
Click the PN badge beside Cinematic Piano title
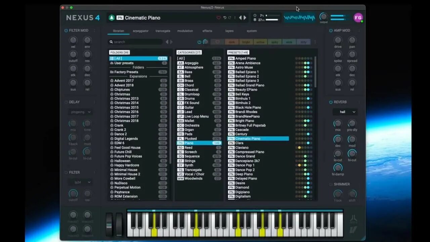(x=120, y=18)
